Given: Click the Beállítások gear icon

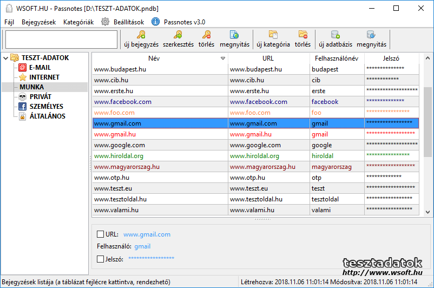Looking at the screenshot, I should click(105, 22).
